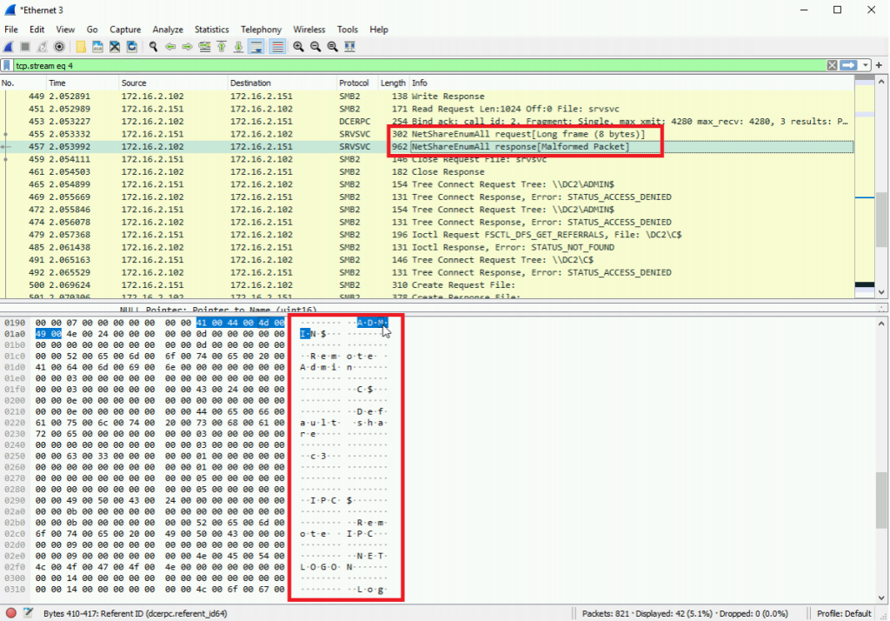The width and height of the screenshot is (890, 621).
Task: Open the Tools menu
Action: pos(348,30)
